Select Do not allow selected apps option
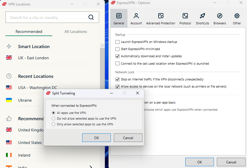The image size is (247, 168). [x=53, y=118]
